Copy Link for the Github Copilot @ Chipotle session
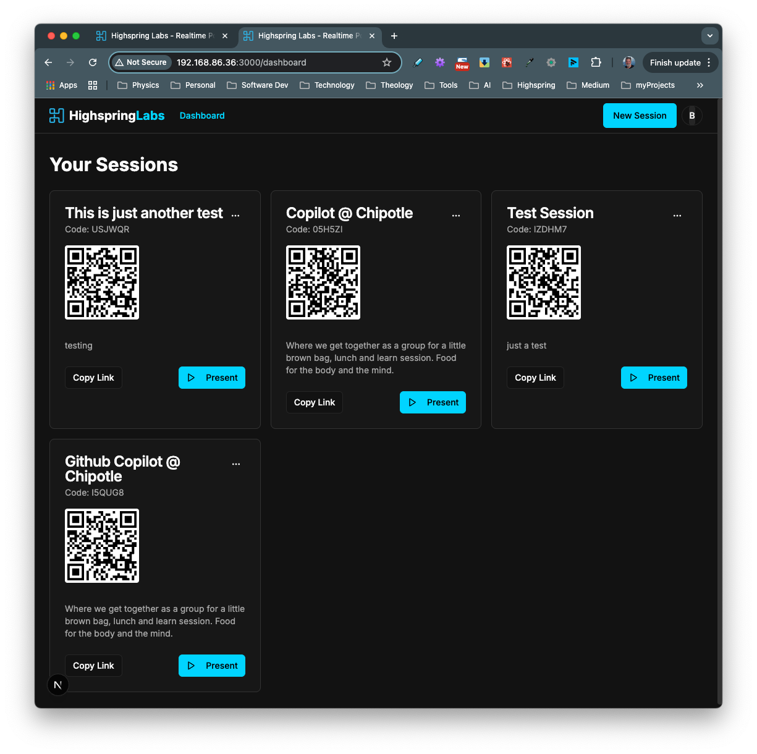This screenshot has width=757, height=754. click(x=93, y=665)
